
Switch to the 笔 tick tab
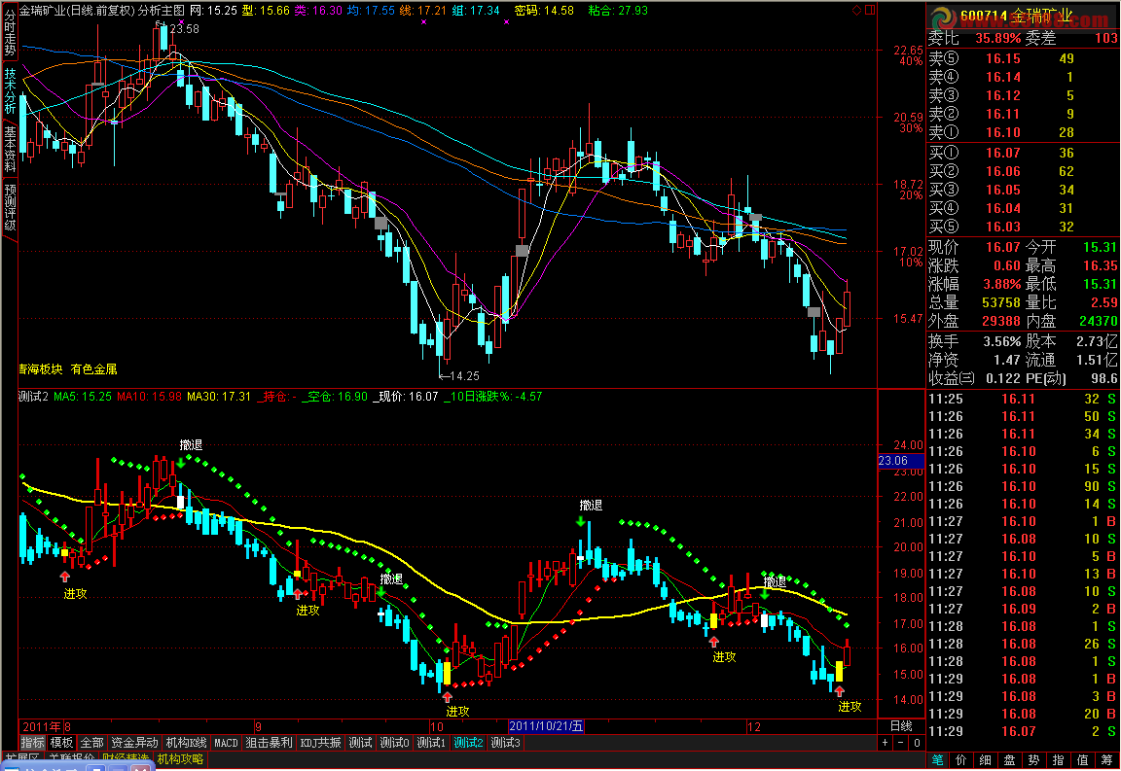pyautogui.click(x=937, y=760)
